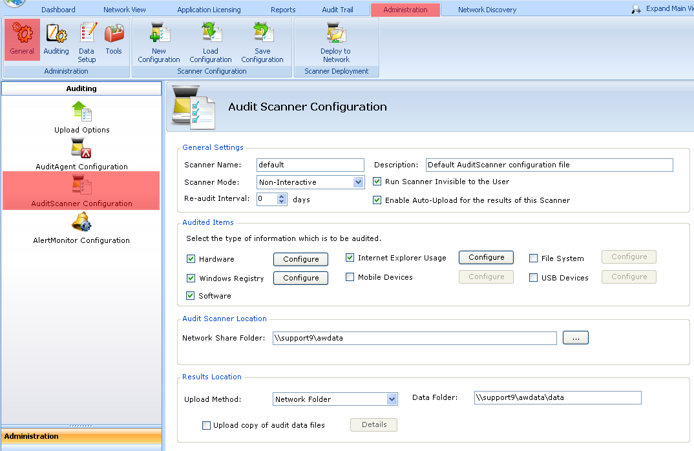Open the Scanner Mode dropdown
Screen dimensions: 694x451
359,182
